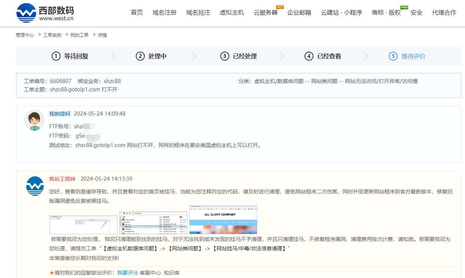
Task: Click the ticket 分类 category text
Action: pyautogui.click(x=328, y=81)
